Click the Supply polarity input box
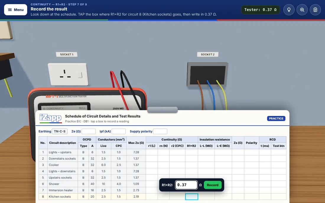The height and width of the screenshot is (203, 325). [160, 131]
